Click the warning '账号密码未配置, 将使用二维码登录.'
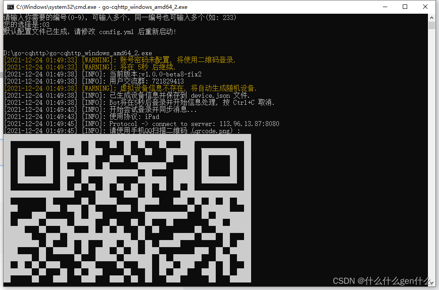The height and width of the screenshot is (290, 439). (x=120, y=60)
